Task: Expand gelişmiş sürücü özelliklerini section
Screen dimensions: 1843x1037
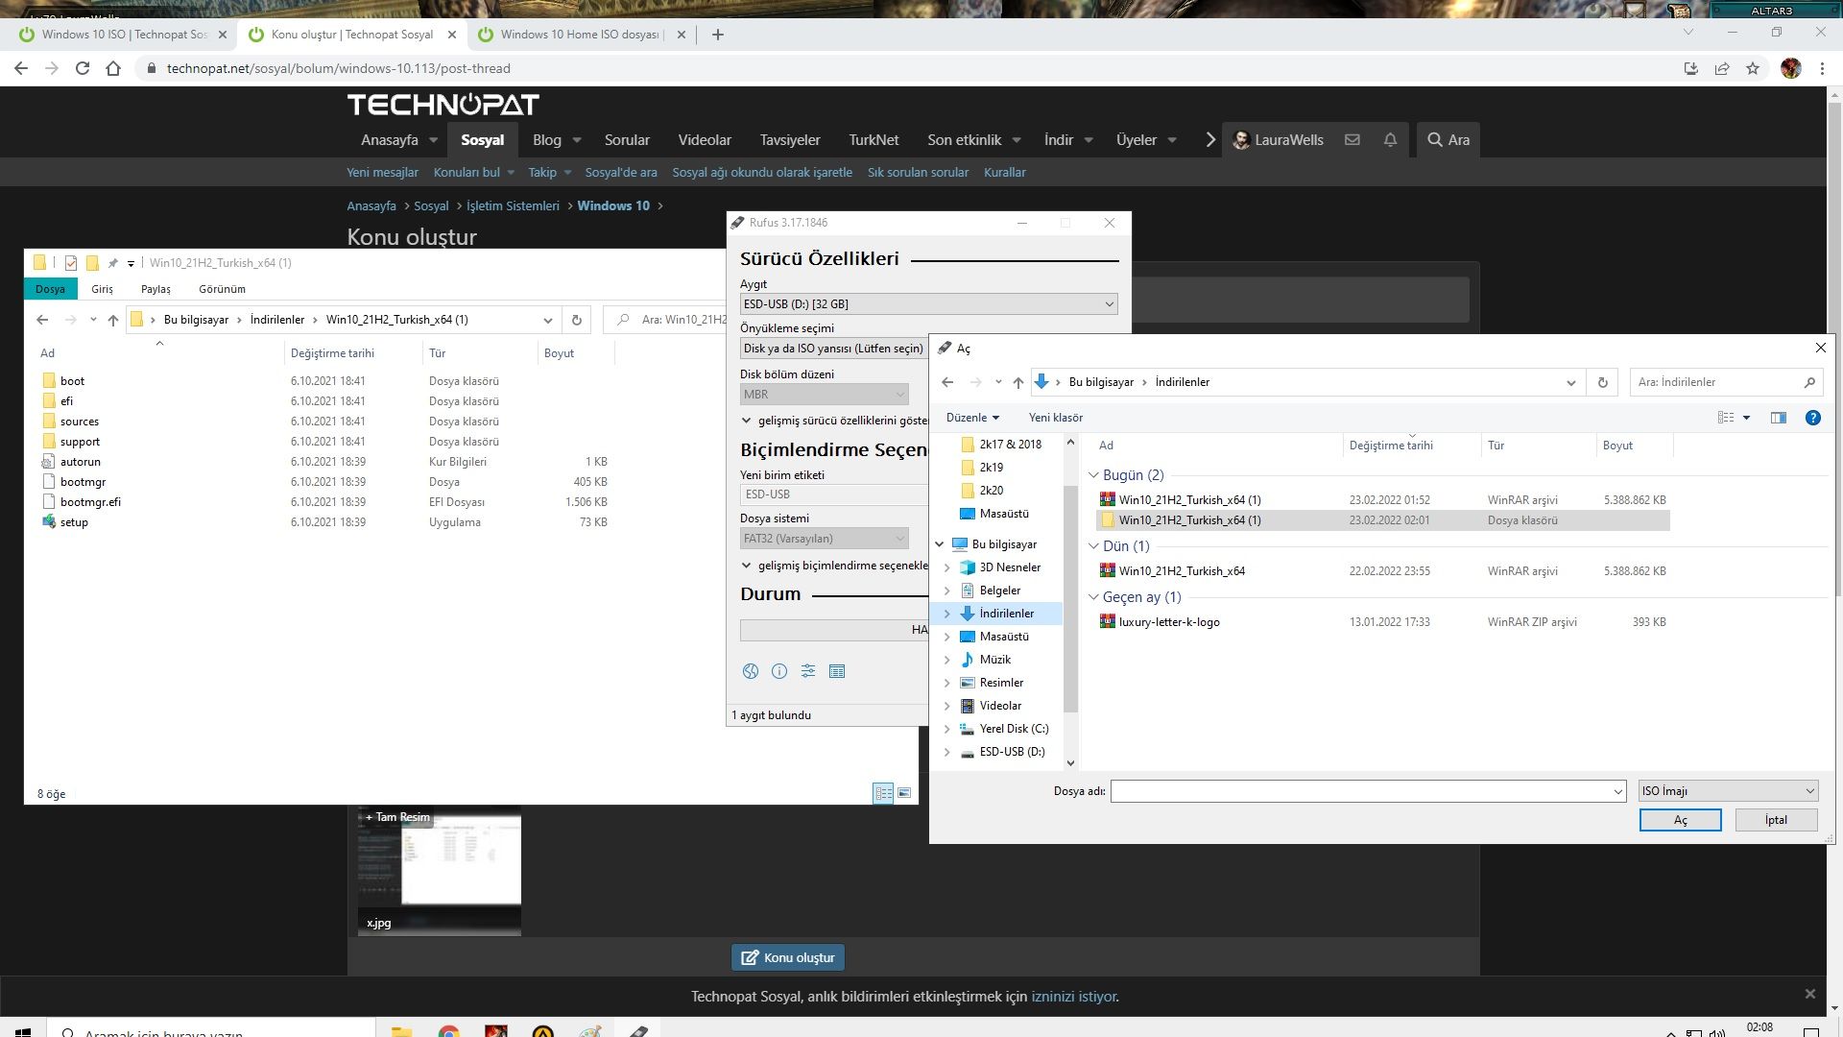Action: 747,421
